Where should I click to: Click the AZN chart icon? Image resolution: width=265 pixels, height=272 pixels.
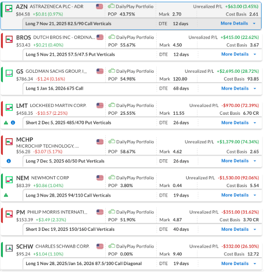(9, 7)
